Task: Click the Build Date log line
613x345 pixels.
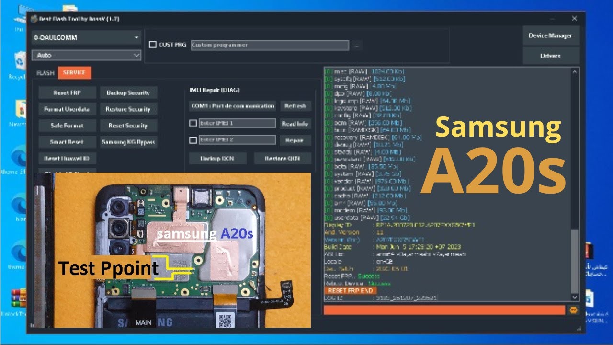Action: pos(393,247)
